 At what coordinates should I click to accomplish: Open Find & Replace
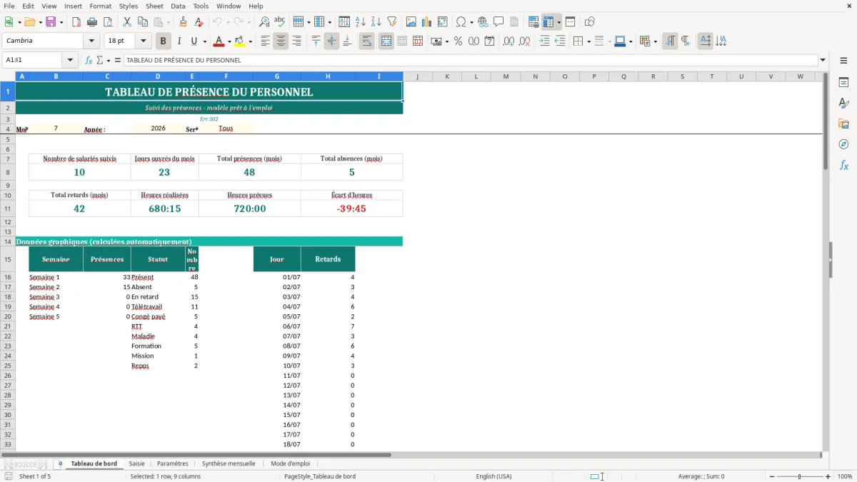264,22
